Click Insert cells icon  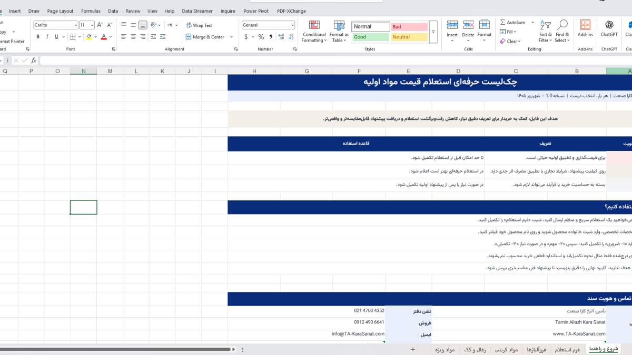(x=452, y=25)
